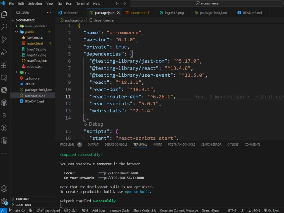Open the OUTPUT panel tab
Screen dimensions: 284x213
pos(93,145)
